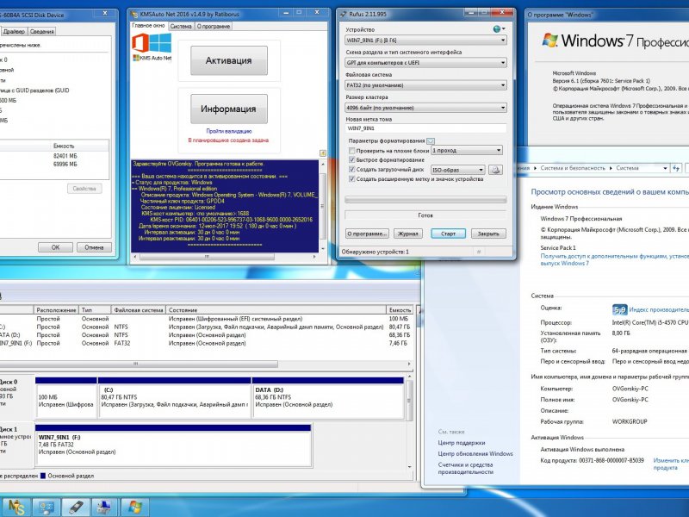Click breadcrumb arrow before 'Система и безопасность'
Image resolution: width=689 pixels, height=517 pixels.
pyautogui.click(x=535, y=168)
